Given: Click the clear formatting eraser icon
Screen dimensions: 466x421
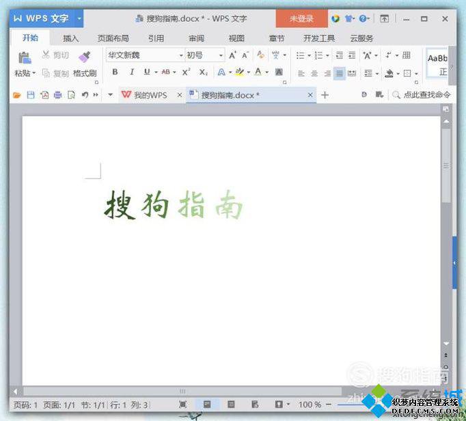Looking at the screenshot, I should [x=260, y=55].
